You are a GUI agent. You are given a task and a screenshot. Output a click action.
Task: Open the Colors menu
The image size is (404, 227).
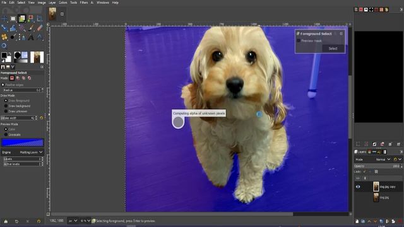pos(63,3)
